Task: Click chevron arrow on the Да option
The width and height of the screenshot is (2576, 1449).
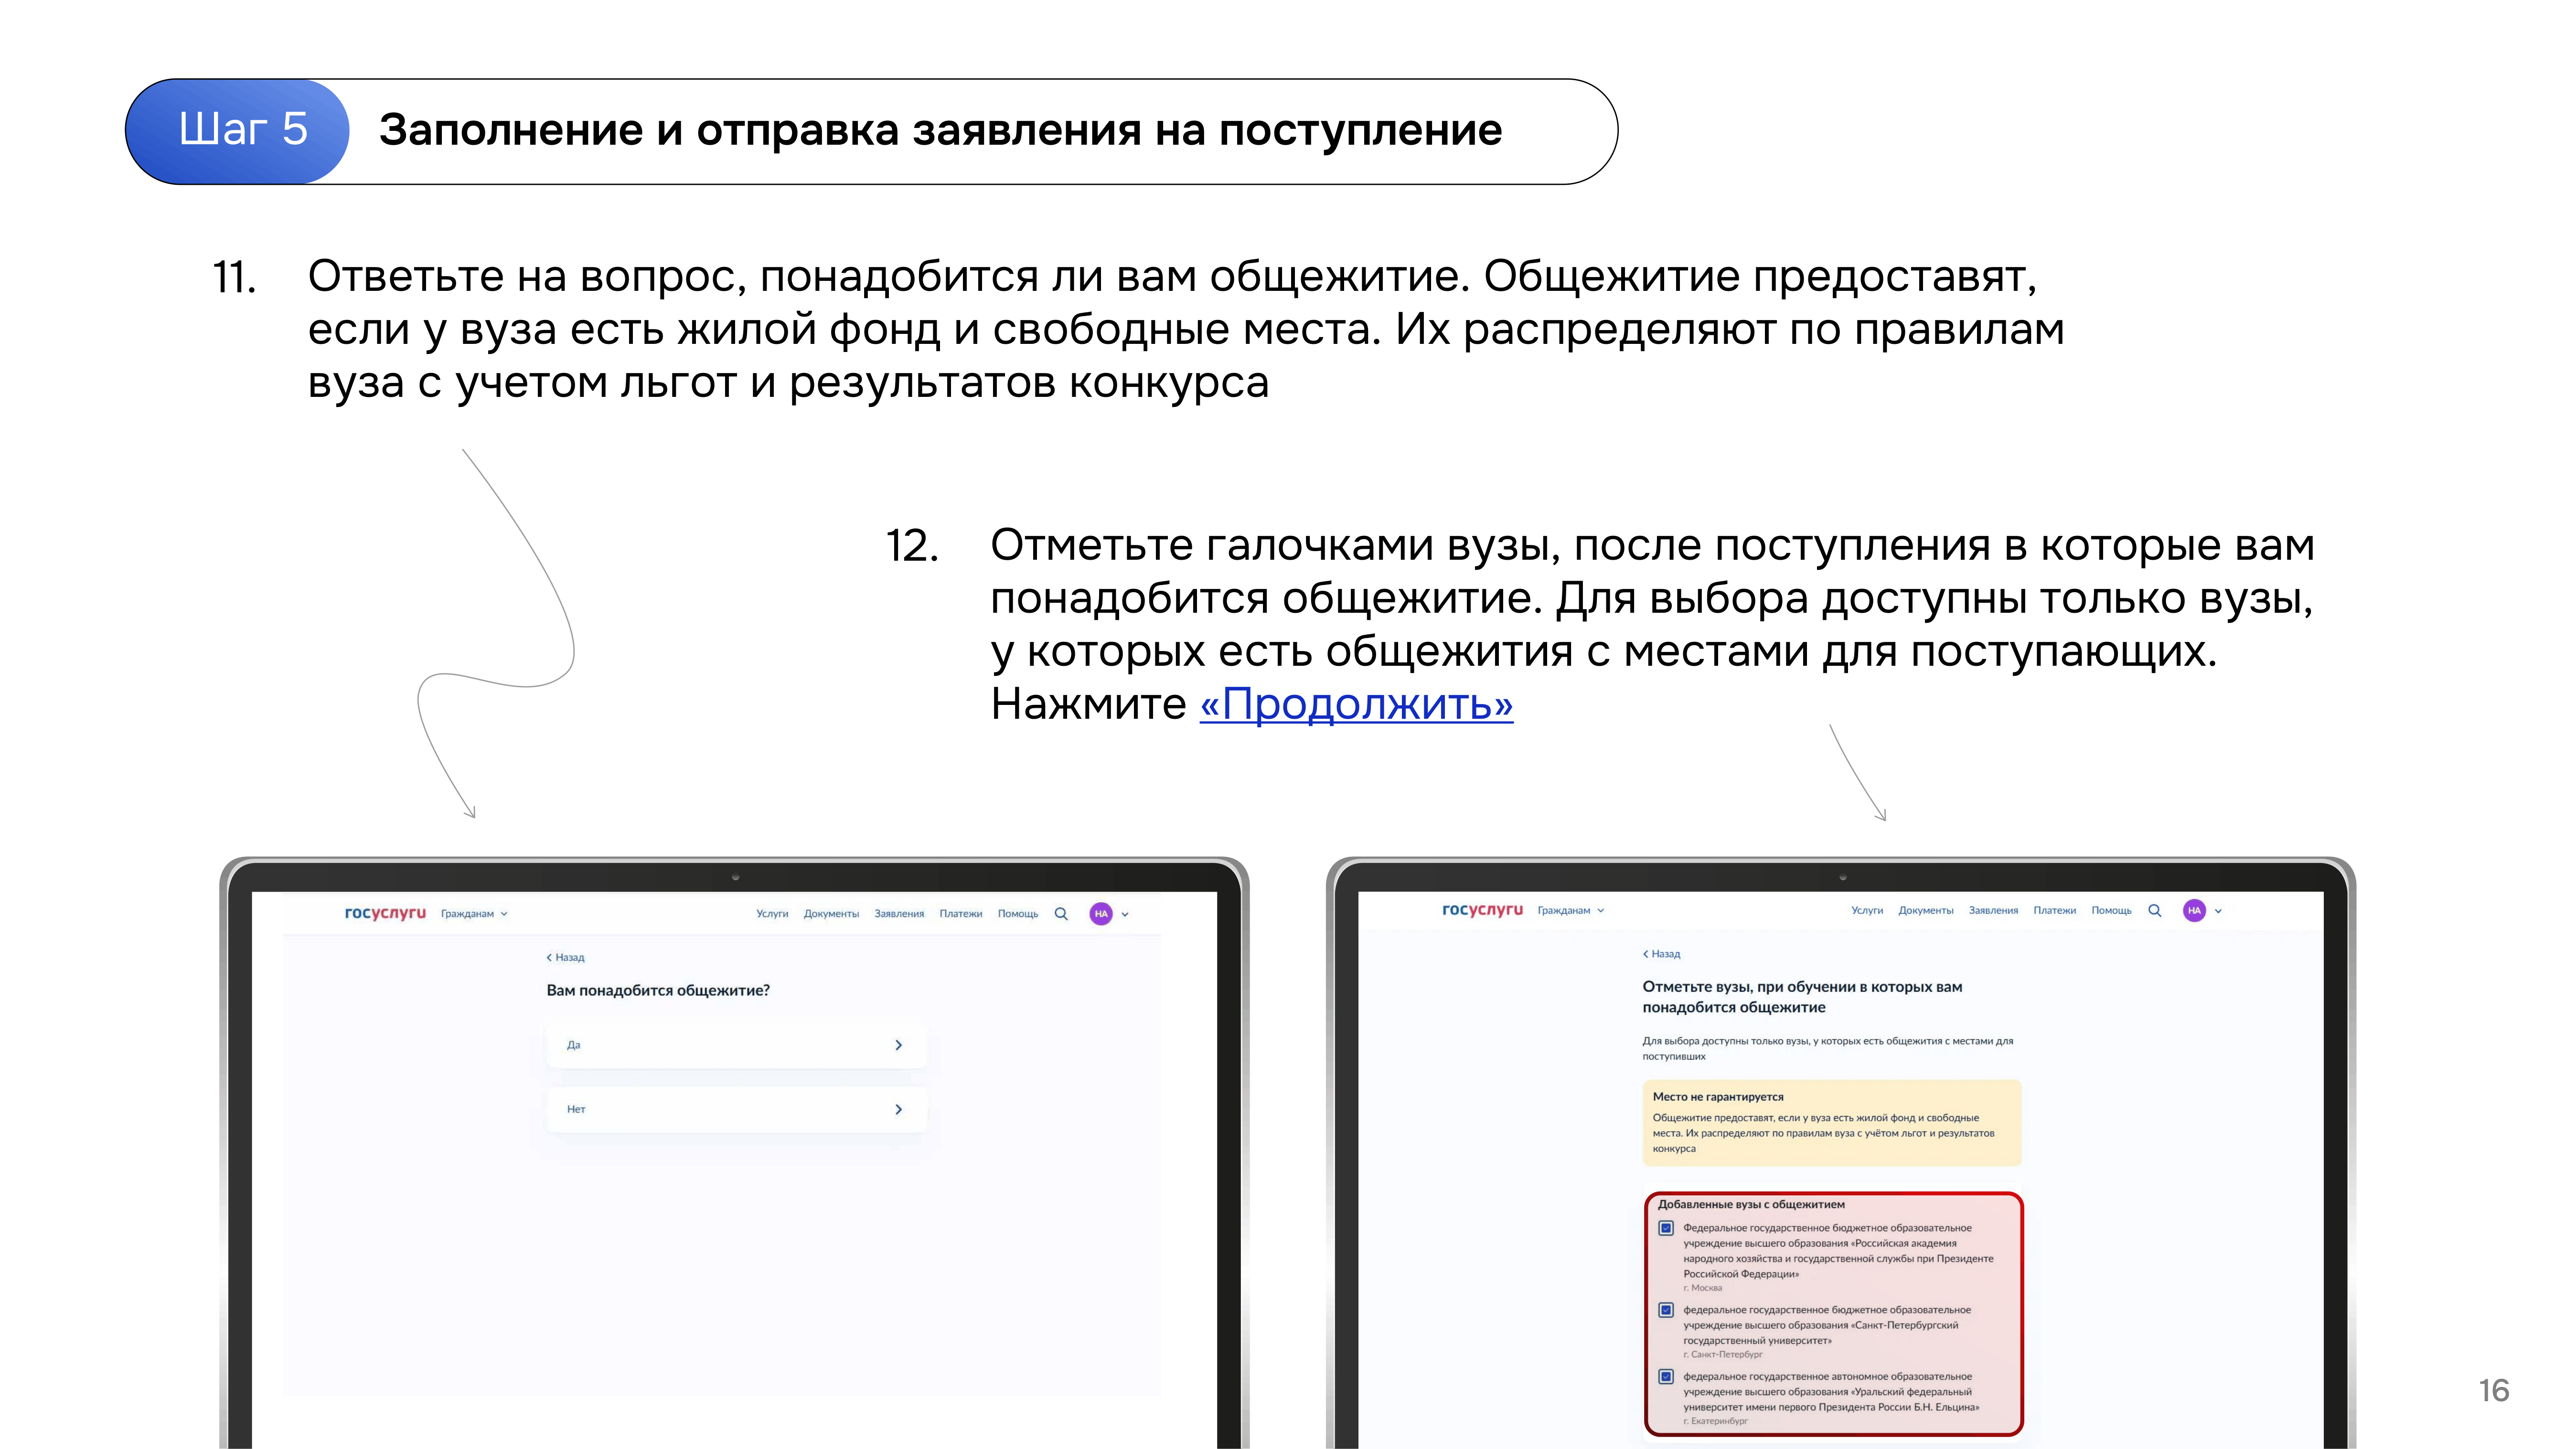Action: click(898, 1045)
